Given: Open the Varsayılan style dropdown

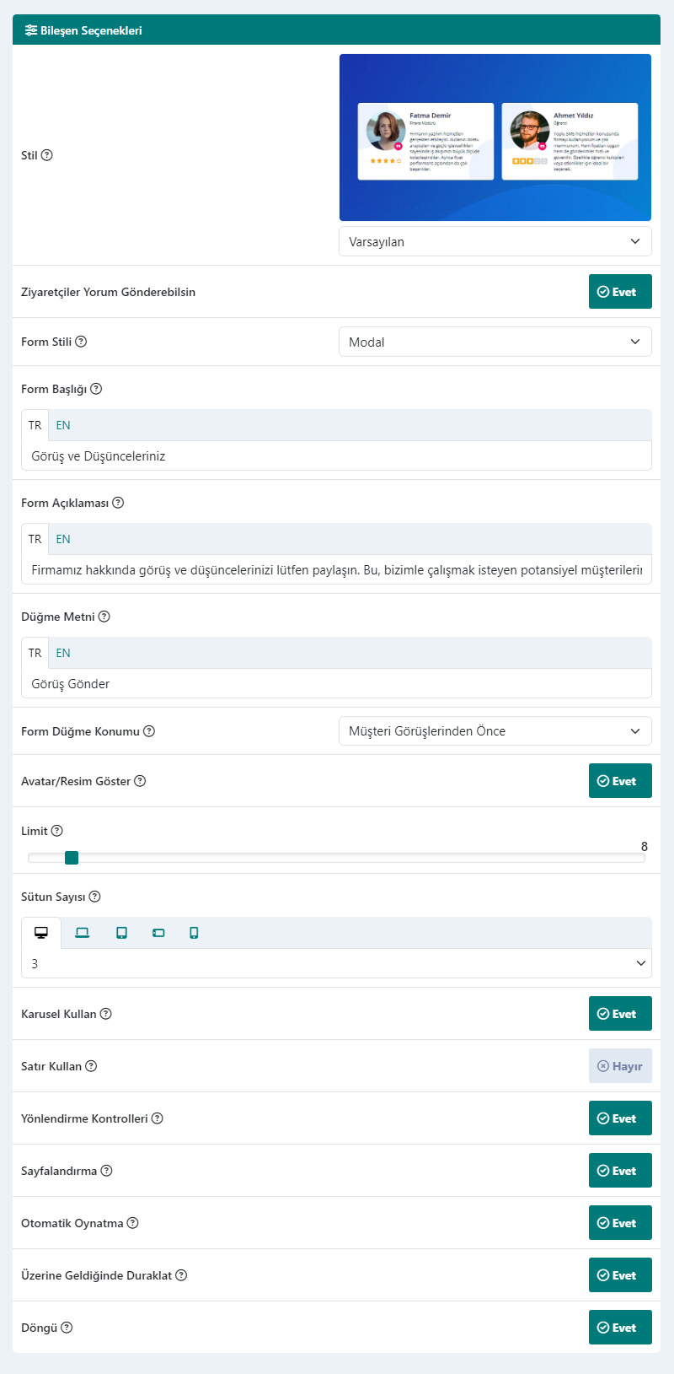Looking at the screenshot, I should 495,241.
